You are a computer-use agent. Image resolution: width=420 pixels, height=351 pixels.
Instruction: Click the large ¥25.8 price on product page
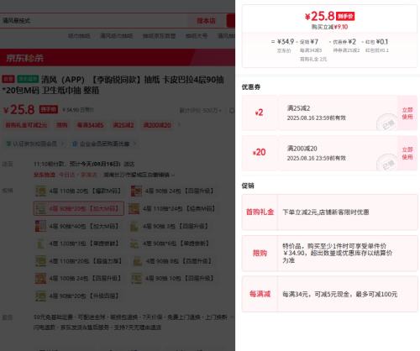(19, 109)
